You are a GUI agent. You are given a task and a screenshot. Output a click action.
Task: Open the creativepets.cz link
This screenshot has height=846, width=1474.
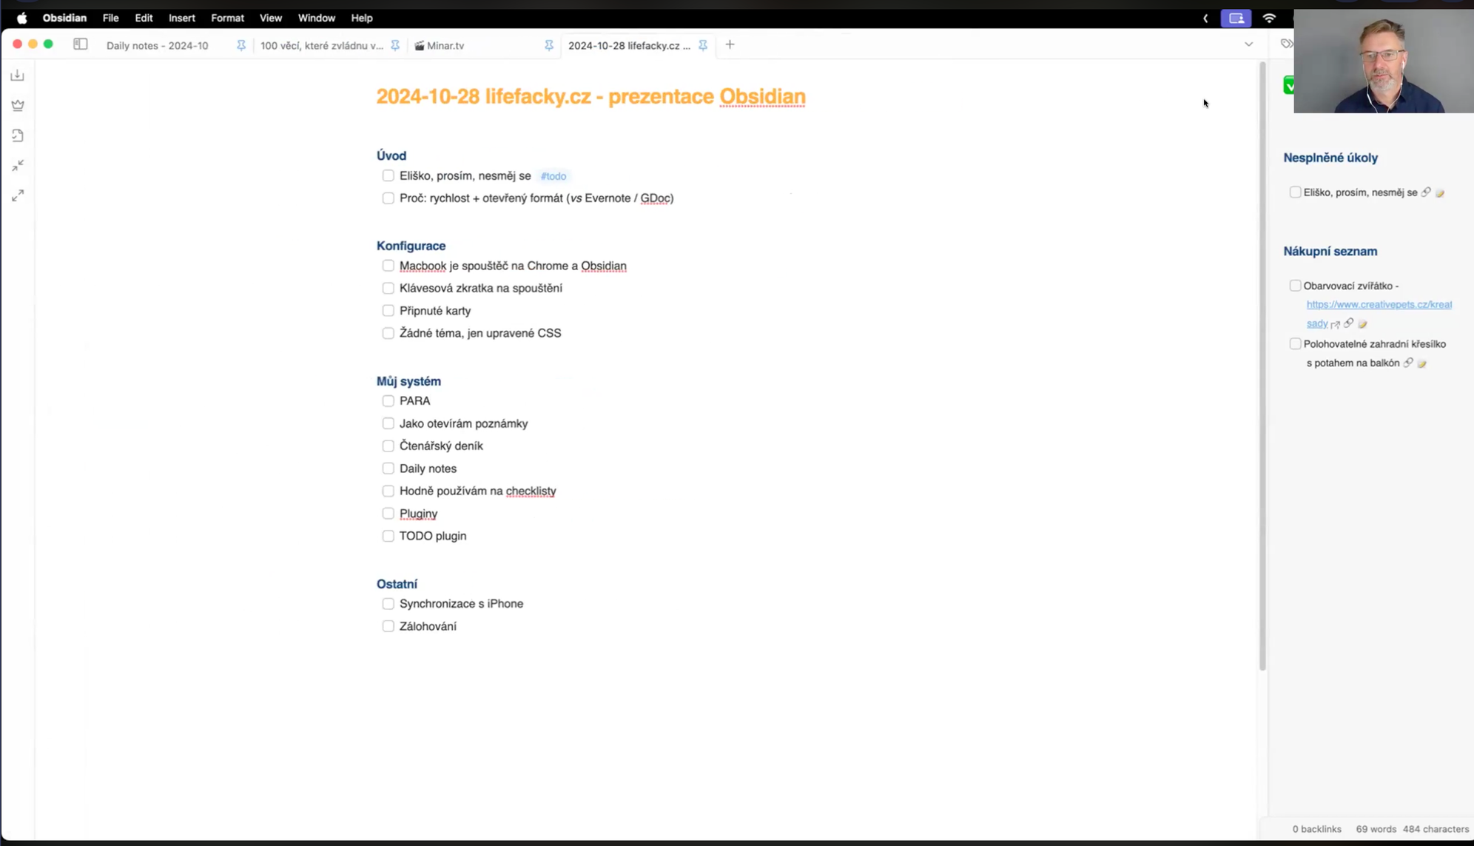coord(1379,304)
